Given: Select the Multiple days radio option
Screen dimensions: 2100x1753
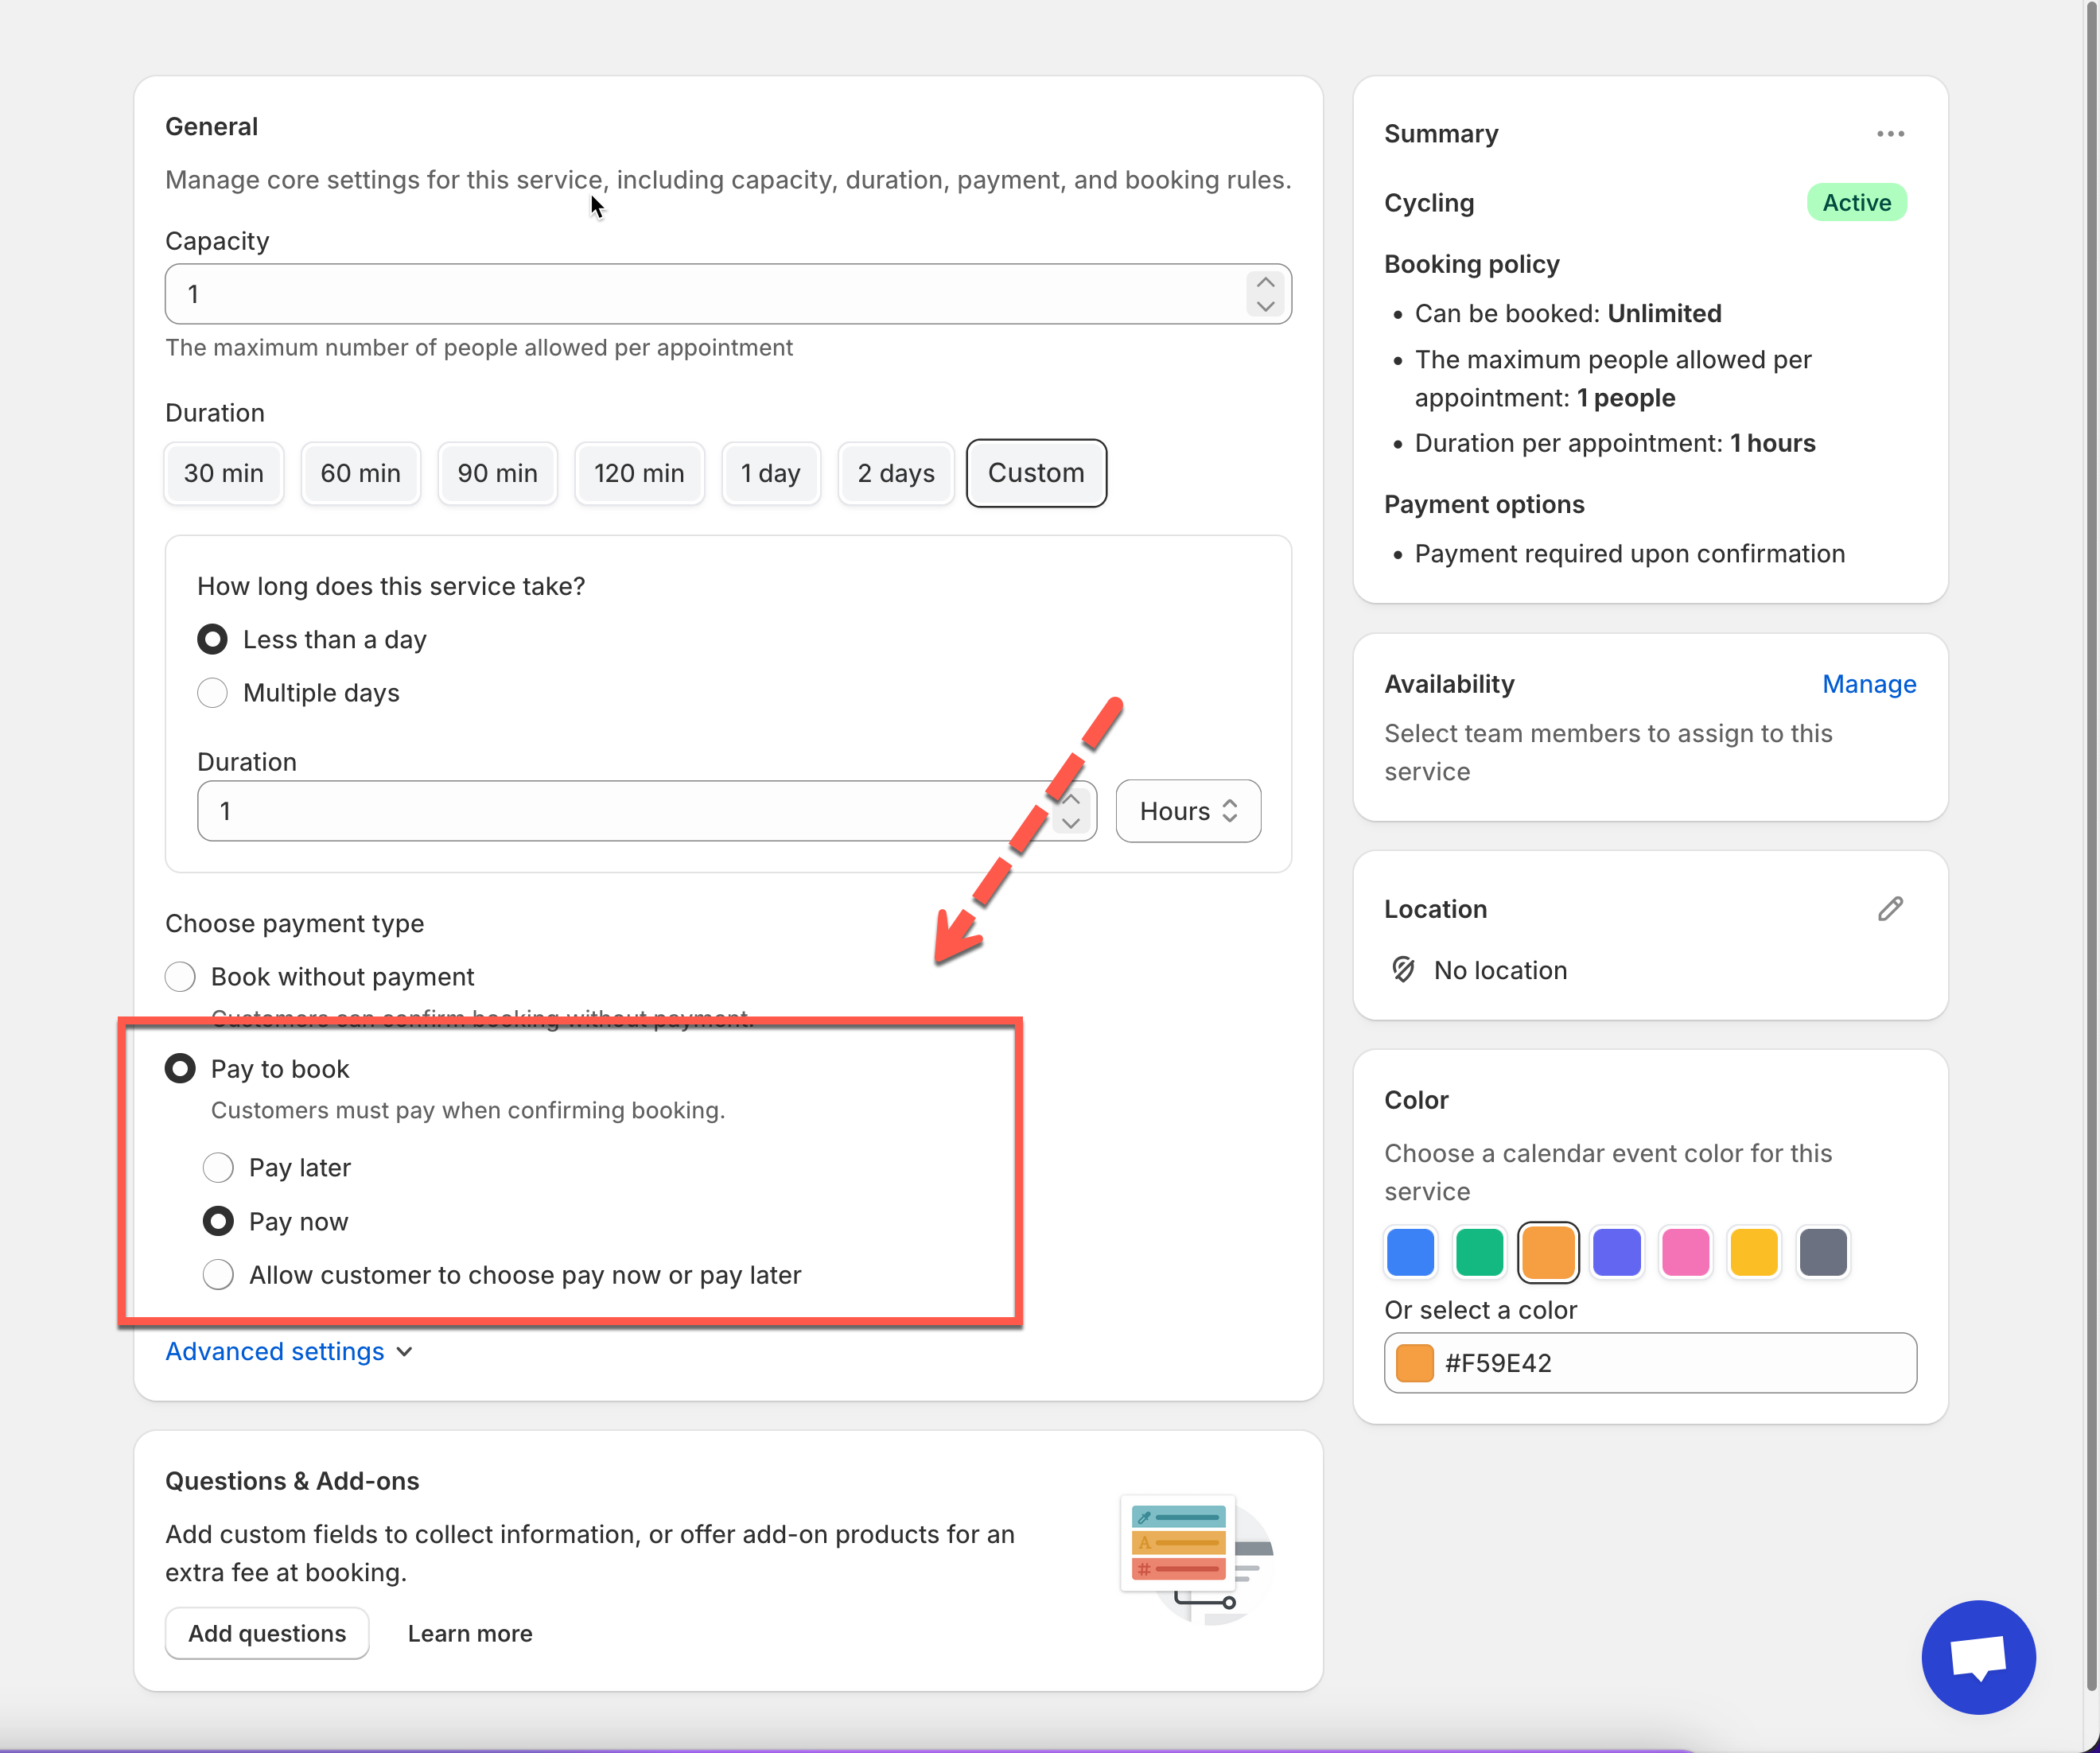Looking at the screenshot, I should click(212, 693).
